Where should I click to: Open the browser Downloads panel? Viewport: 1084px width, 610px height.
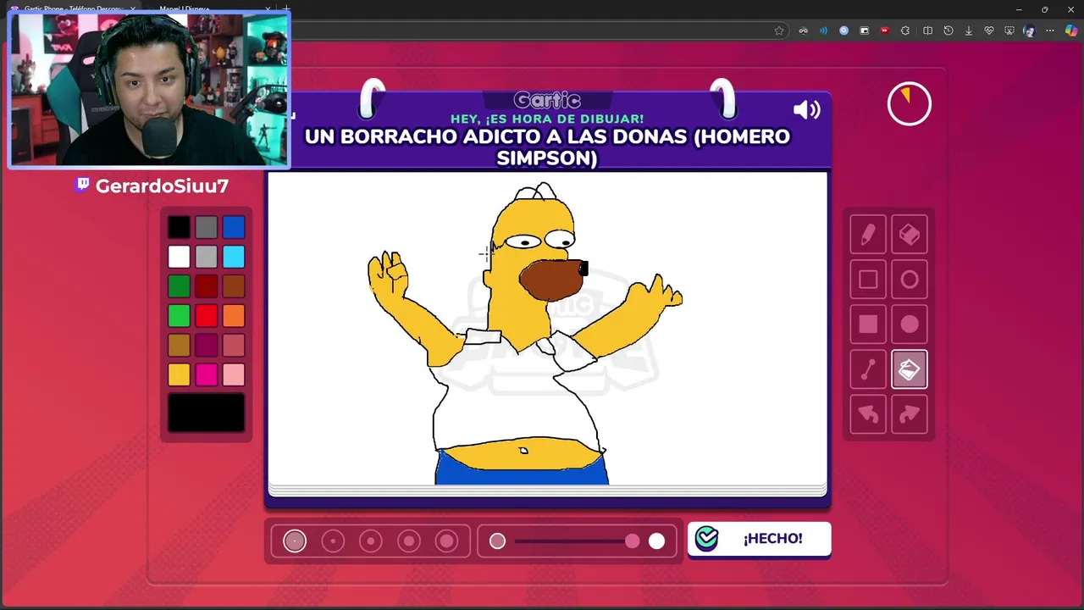[969, 30]
